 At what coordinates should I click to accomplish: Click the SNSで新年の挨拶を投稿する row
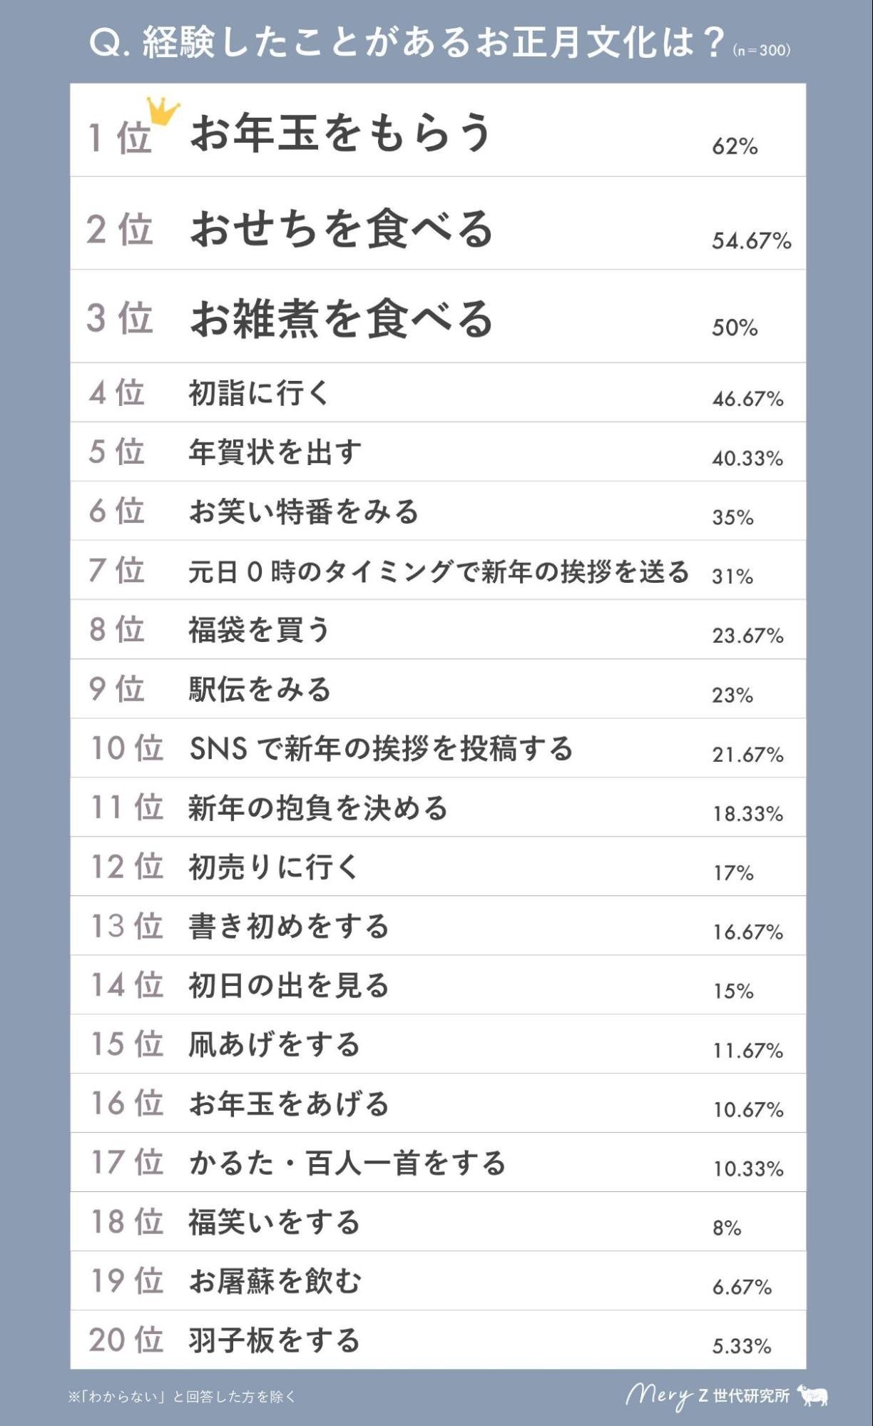[x=381, y=748]
